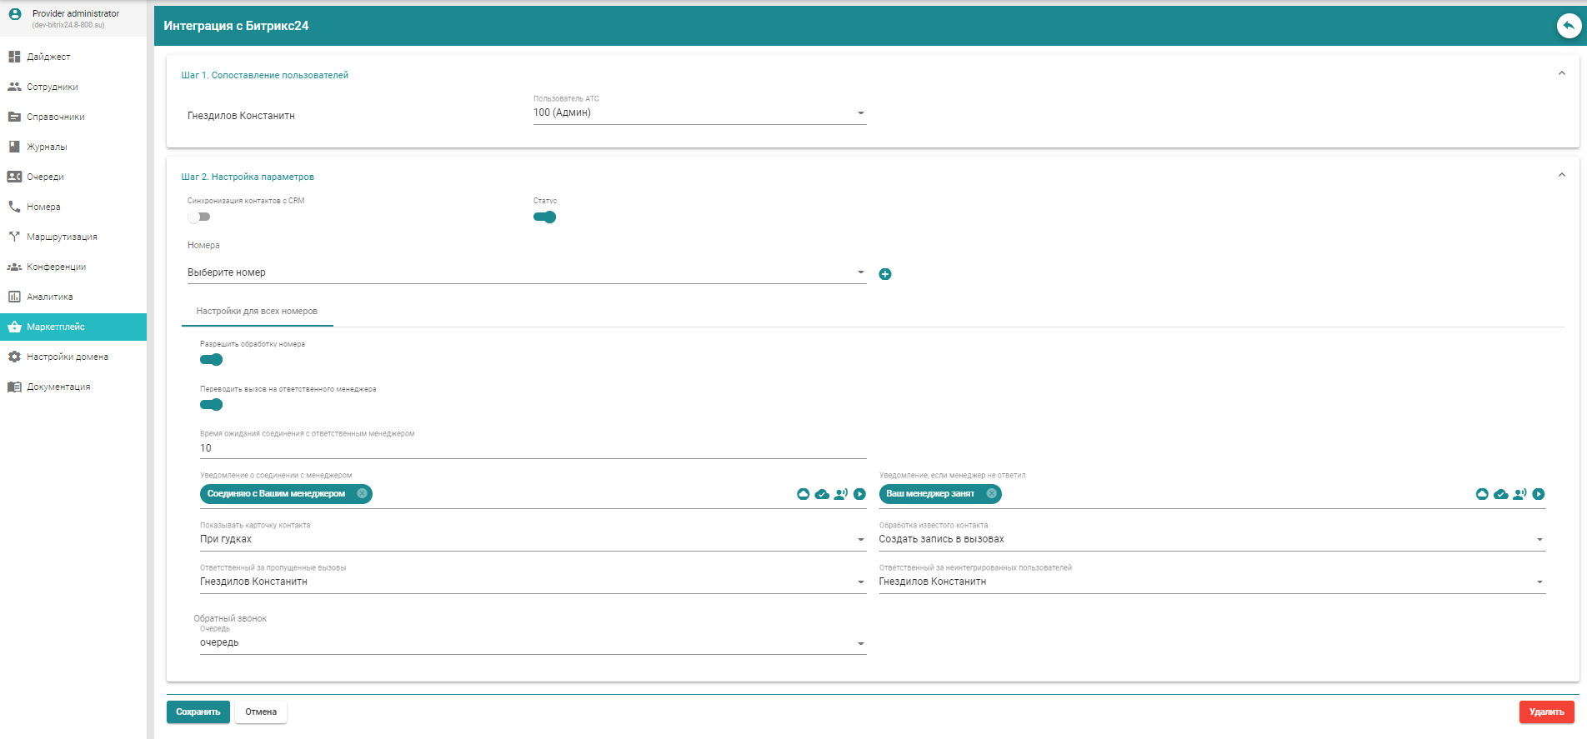Viewport: 1587px width, 739px height.
Task: Select Маркетплейс in the sidebar
Action: 73,327
